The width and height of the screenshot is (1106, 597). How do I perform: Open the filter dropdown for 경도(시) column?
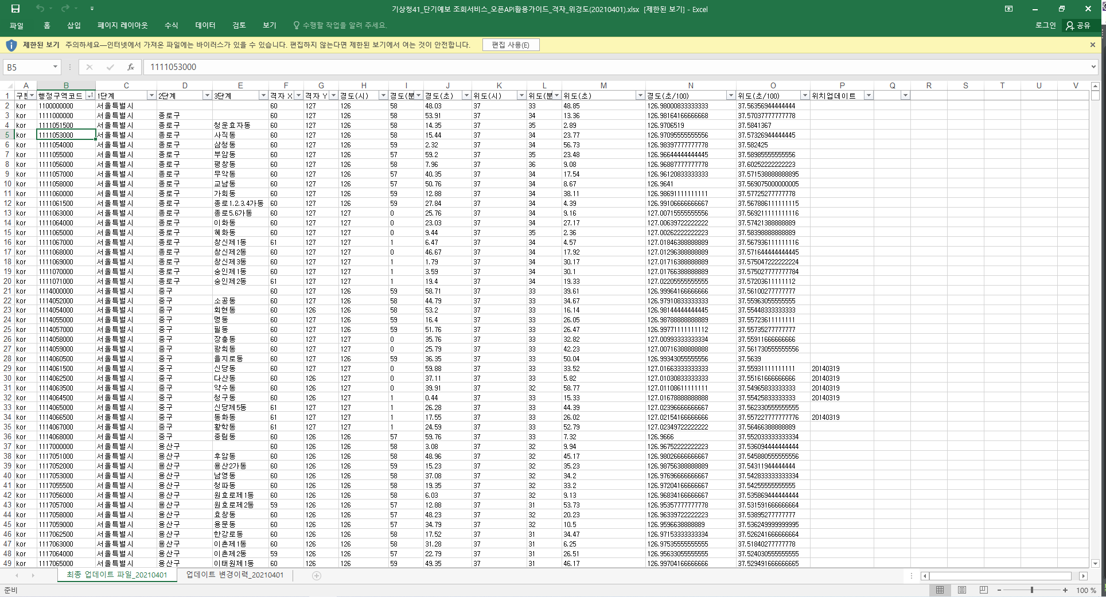pyautogui.click(x=383, y=96)
